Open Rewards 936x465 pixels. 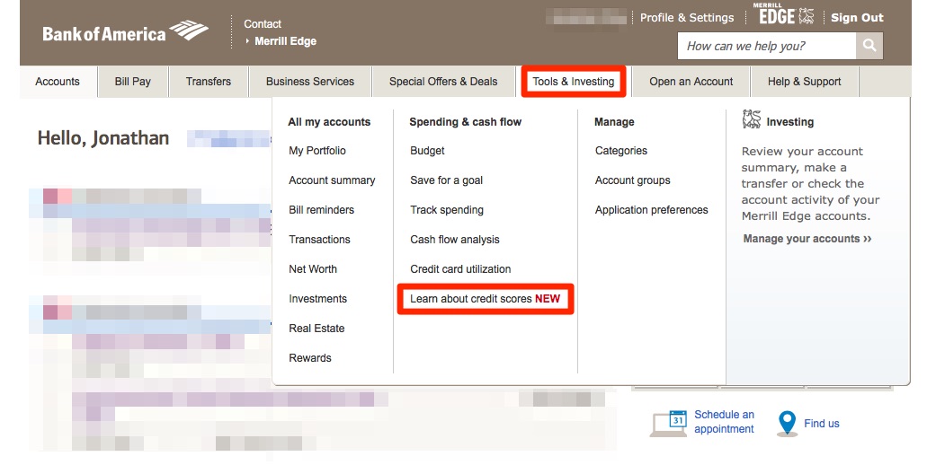click(x=310, y=357)
